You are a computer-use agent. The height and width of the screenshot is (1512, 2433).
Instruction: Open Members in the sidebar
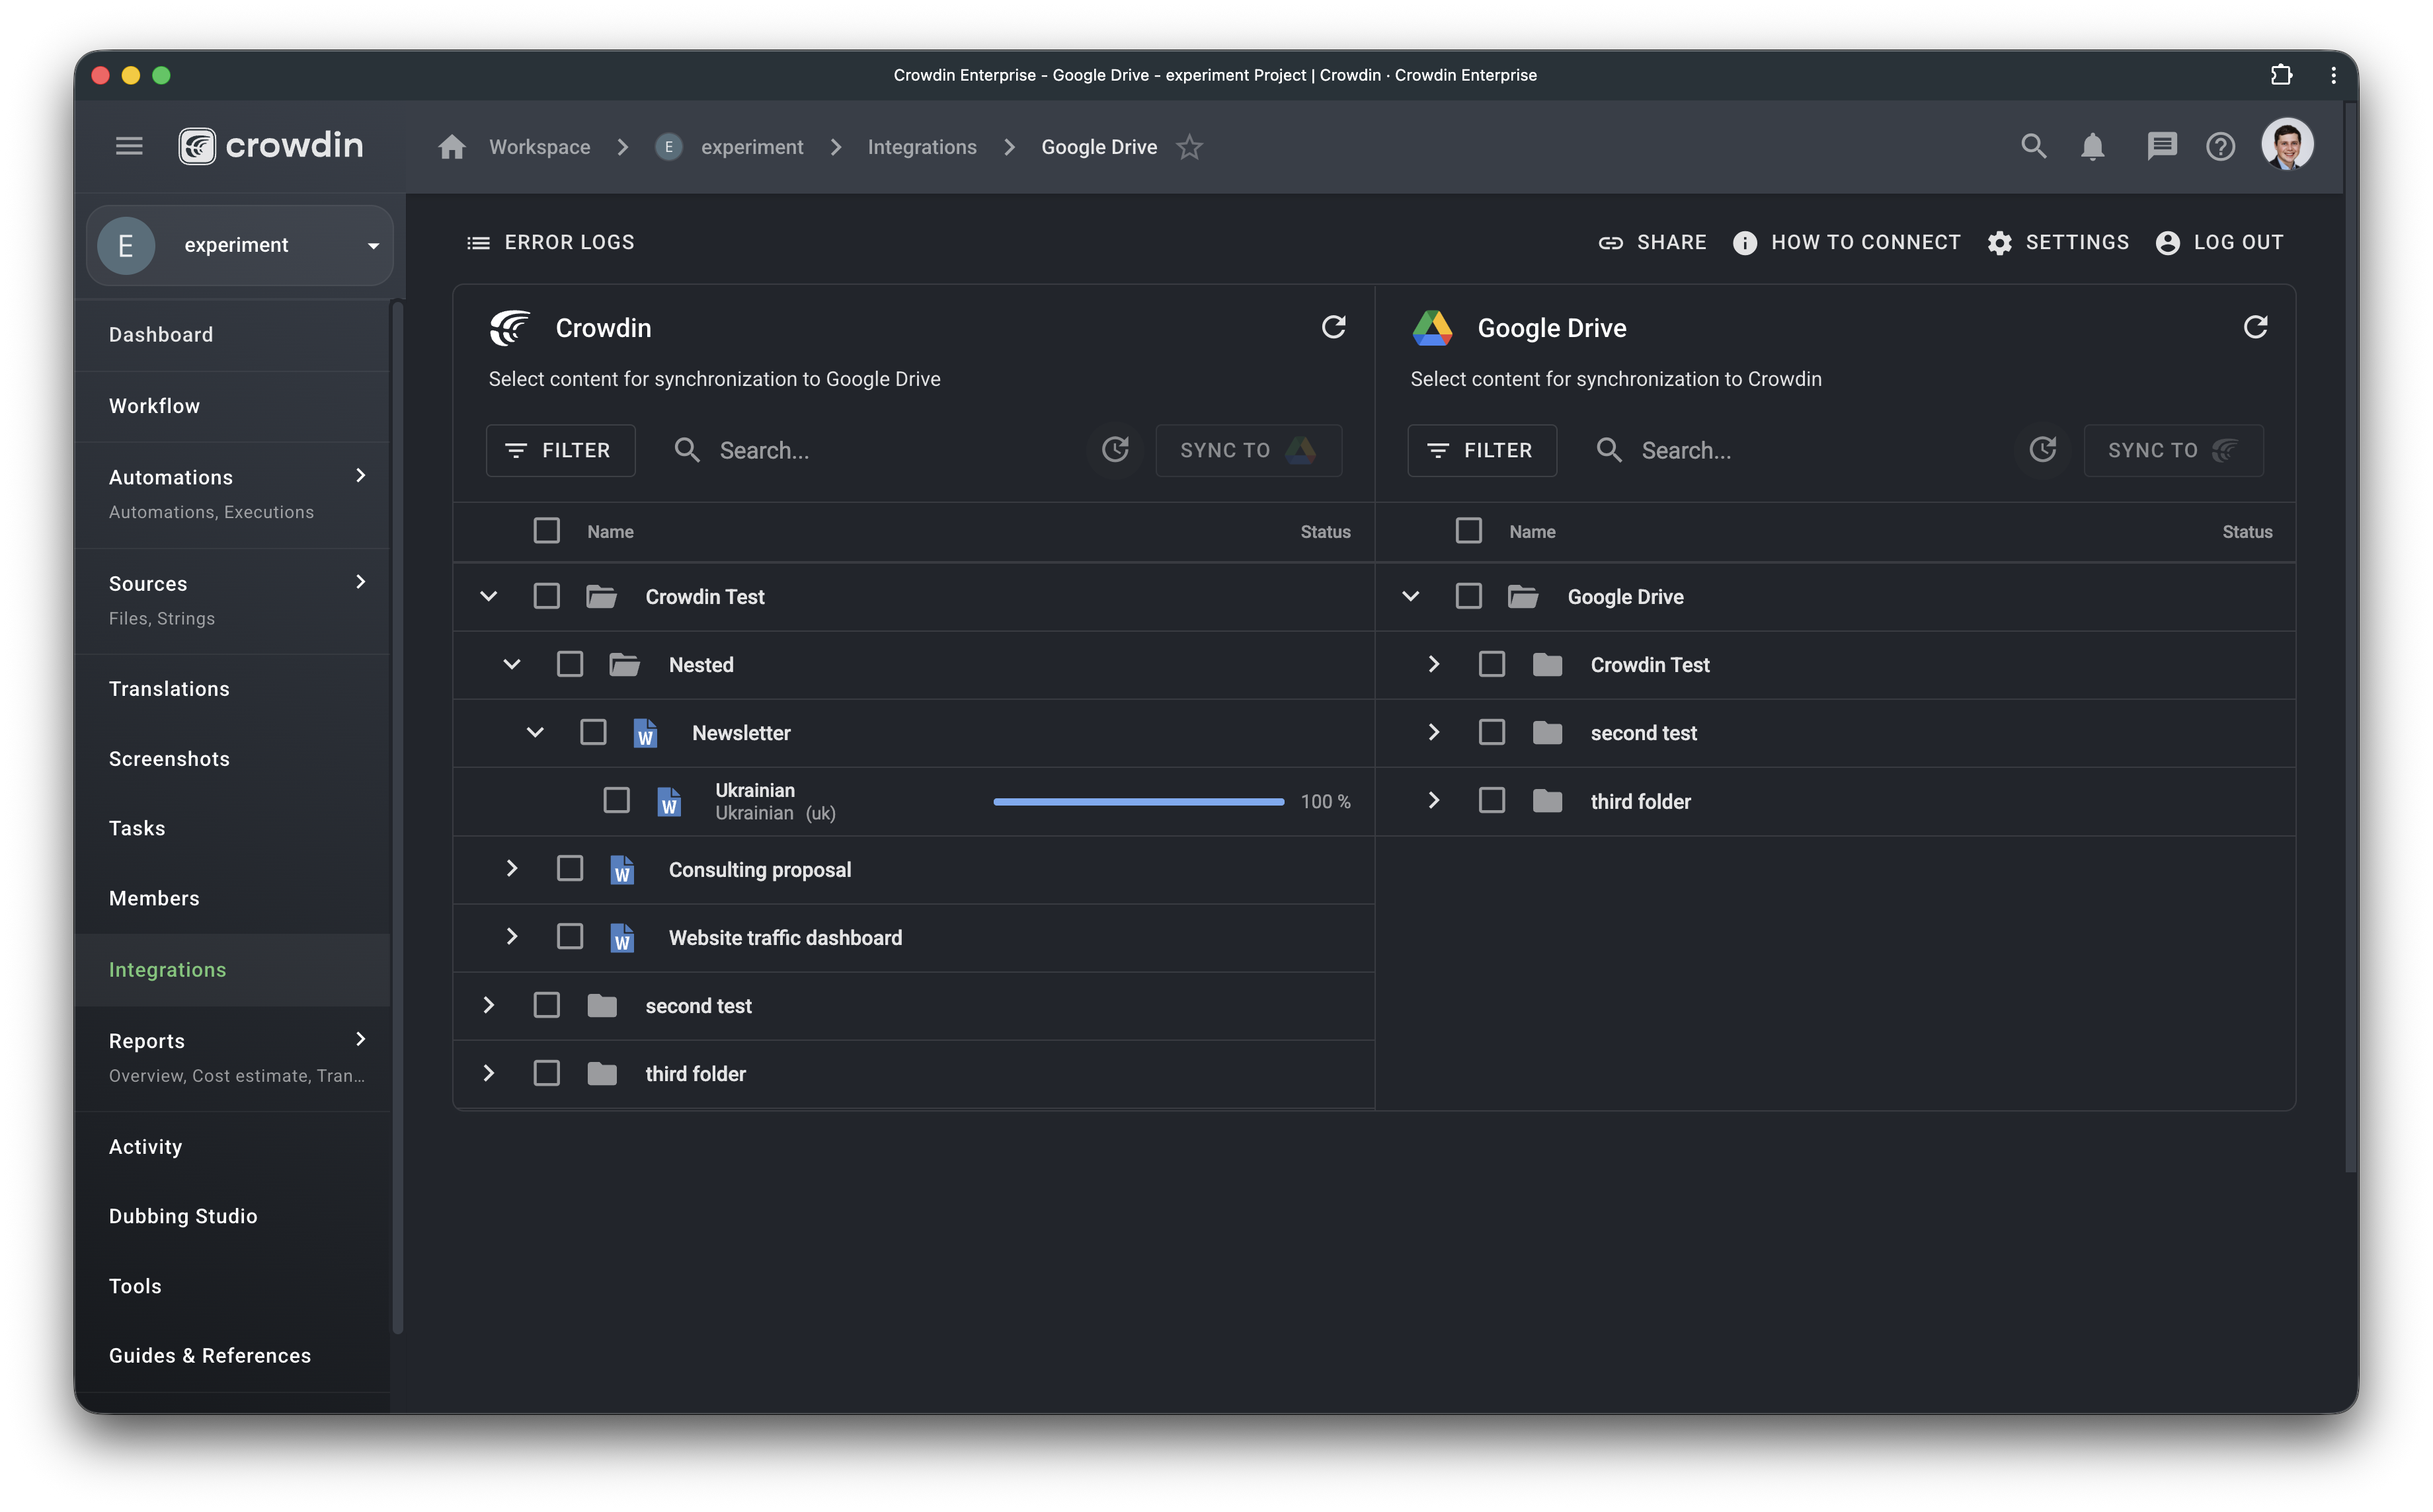232,898
